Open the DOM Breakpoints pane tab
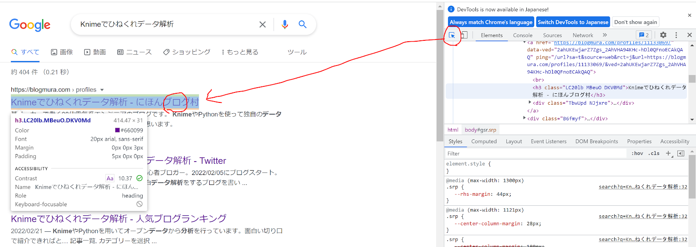The height and width of the screenshot is (247, 696). click(x=596, y=142)
